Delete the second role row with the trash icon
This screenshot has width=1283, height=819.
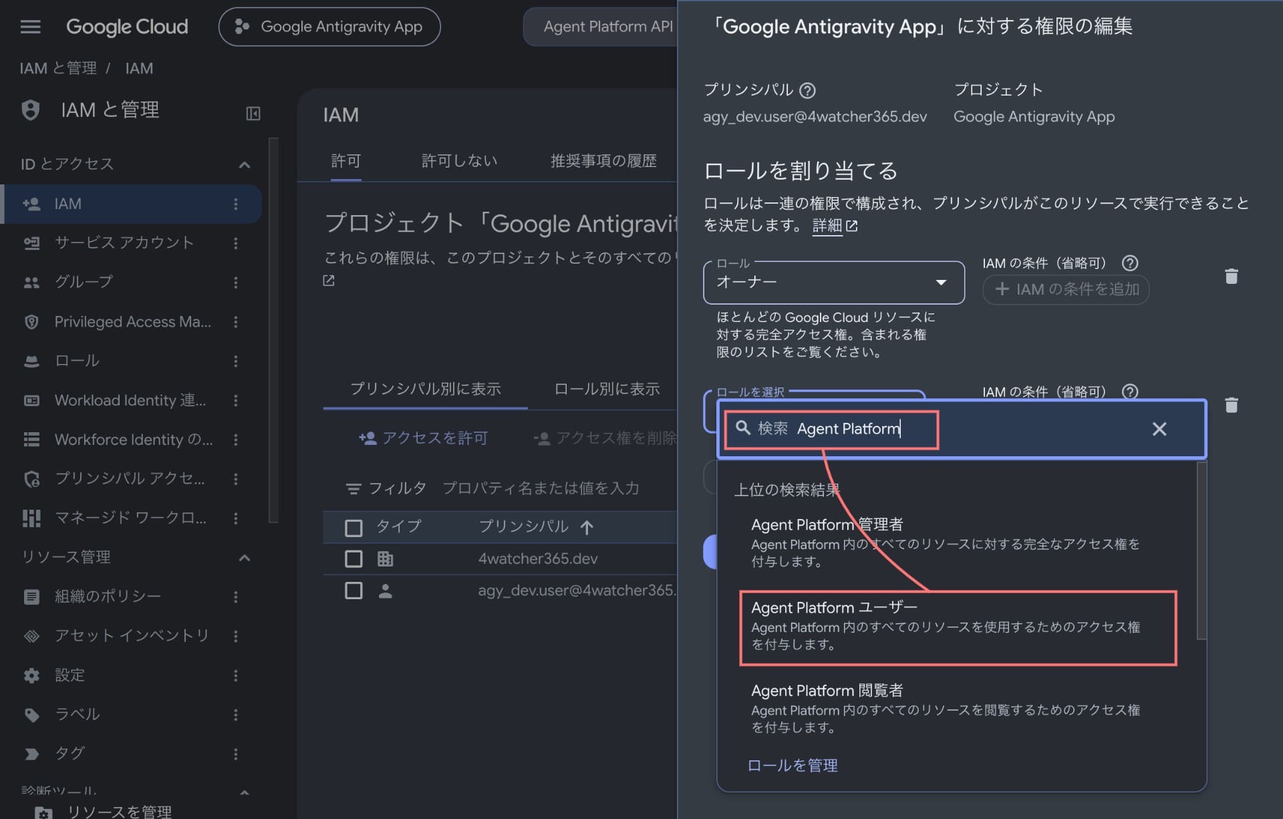pyautogui.click(x=1232, y=405)
